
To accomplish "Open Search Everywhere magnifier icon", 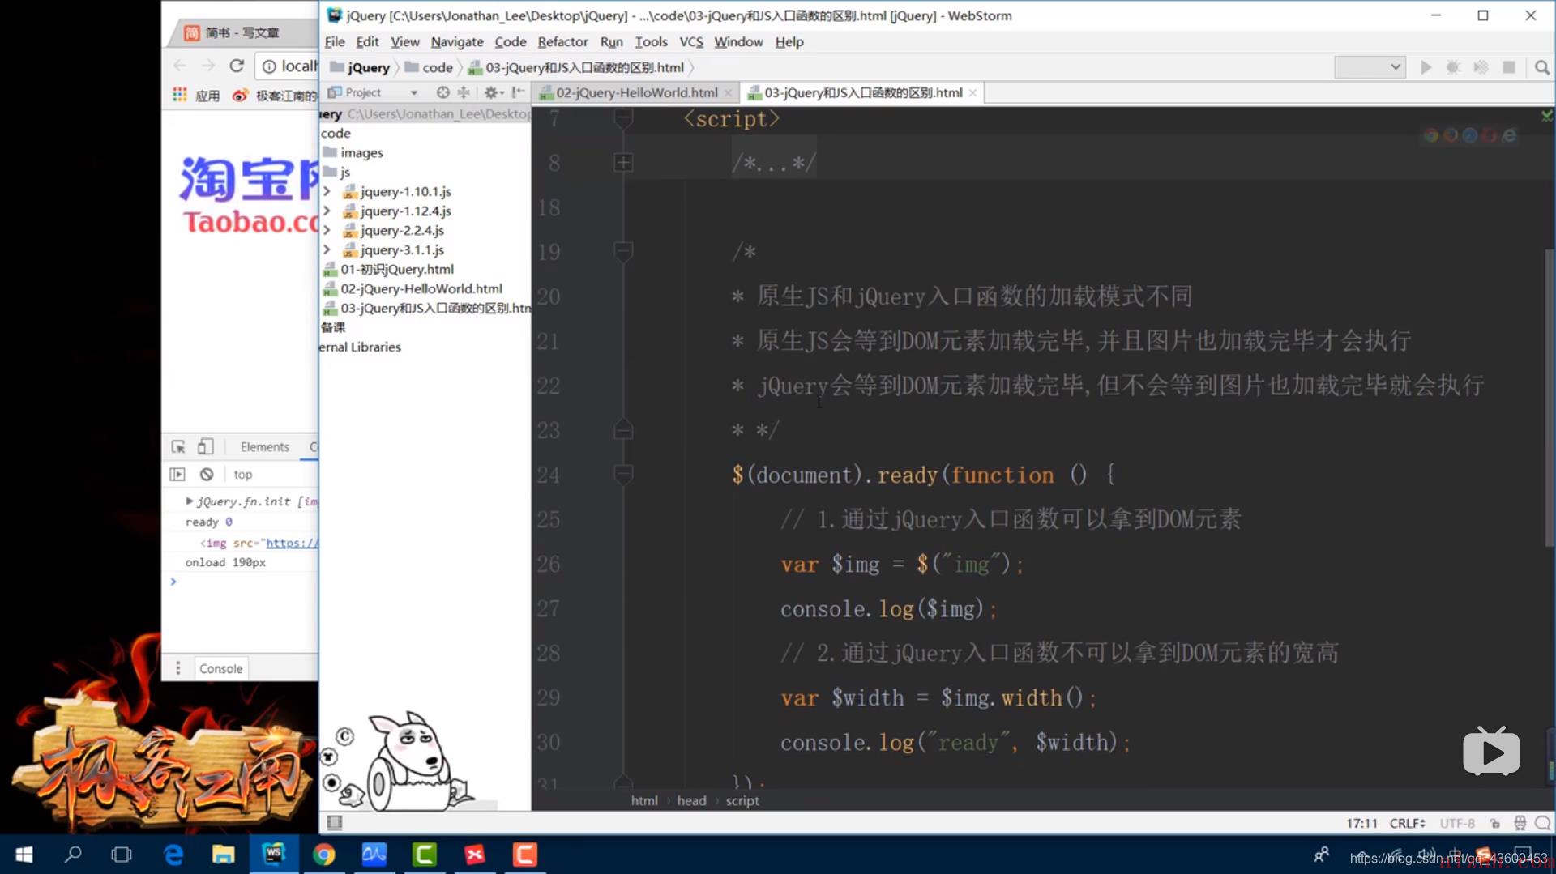I will click(x=1541, y=67).
